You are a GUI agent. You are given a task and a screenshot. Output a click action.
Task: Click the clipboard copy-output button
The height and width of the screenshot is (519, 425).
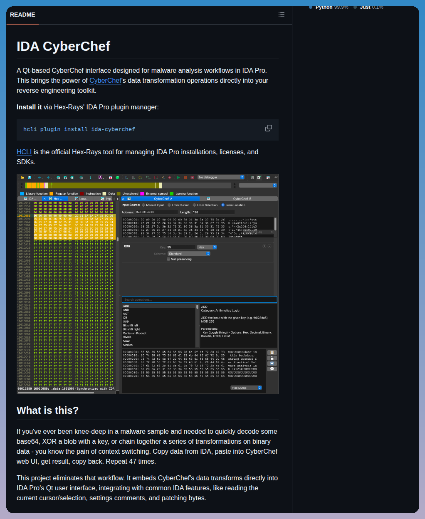point(272,353)
